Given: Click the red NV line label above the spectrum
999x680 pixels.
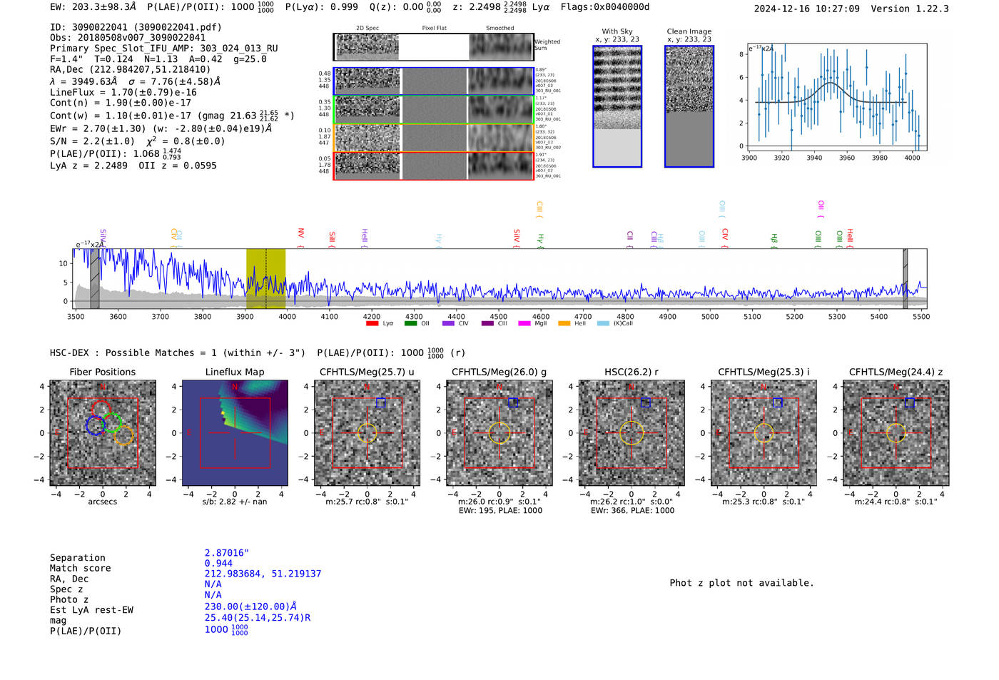Looking at the screenshot, I should click(x=300, y=235).
